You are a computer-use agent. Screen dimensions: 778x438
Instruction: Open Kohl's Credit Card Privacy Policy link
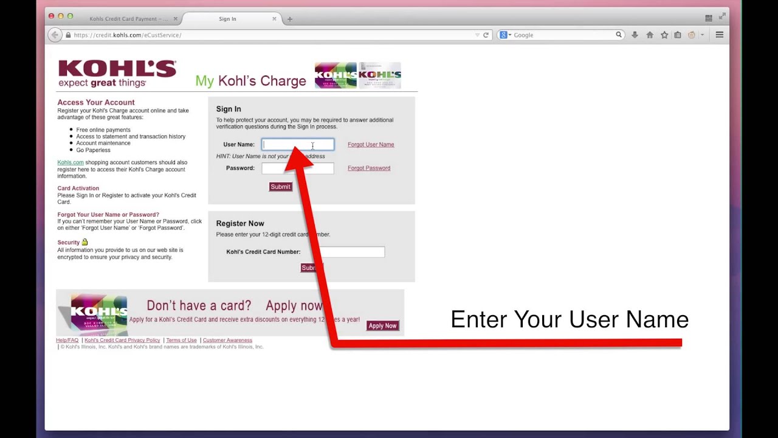[122, 341]
